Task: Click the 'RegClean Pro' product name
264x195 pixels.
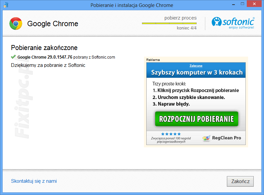Action: pyautogui.click(x=227, y=138)
